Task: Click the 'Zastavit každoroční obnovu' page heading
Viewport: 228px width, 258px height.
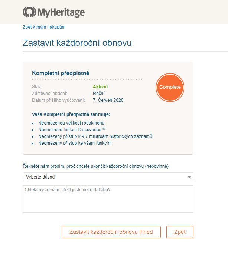Action: click(x=77, y=43)
